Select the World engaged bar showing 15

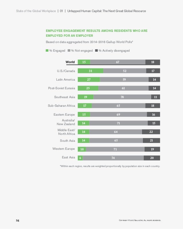click(84, 62)
